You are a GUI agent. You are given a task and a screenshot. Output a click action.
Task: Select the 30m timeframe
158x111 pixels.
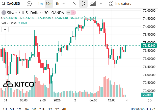(x=49, y=4)
